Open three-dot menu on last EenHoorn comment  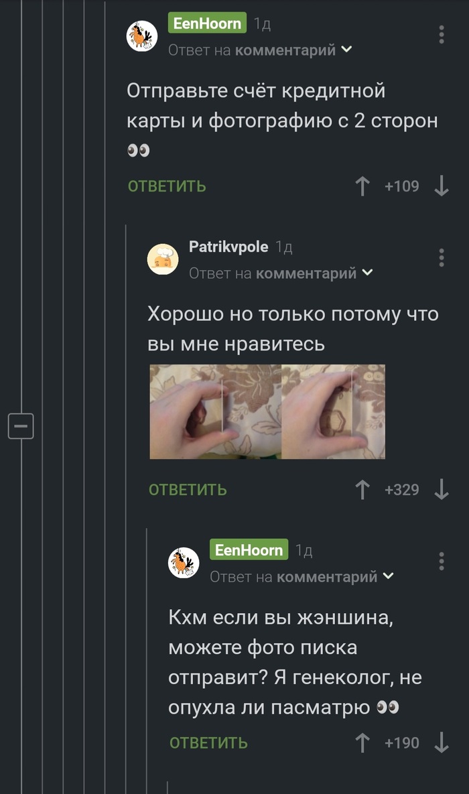tap(442, 561)
